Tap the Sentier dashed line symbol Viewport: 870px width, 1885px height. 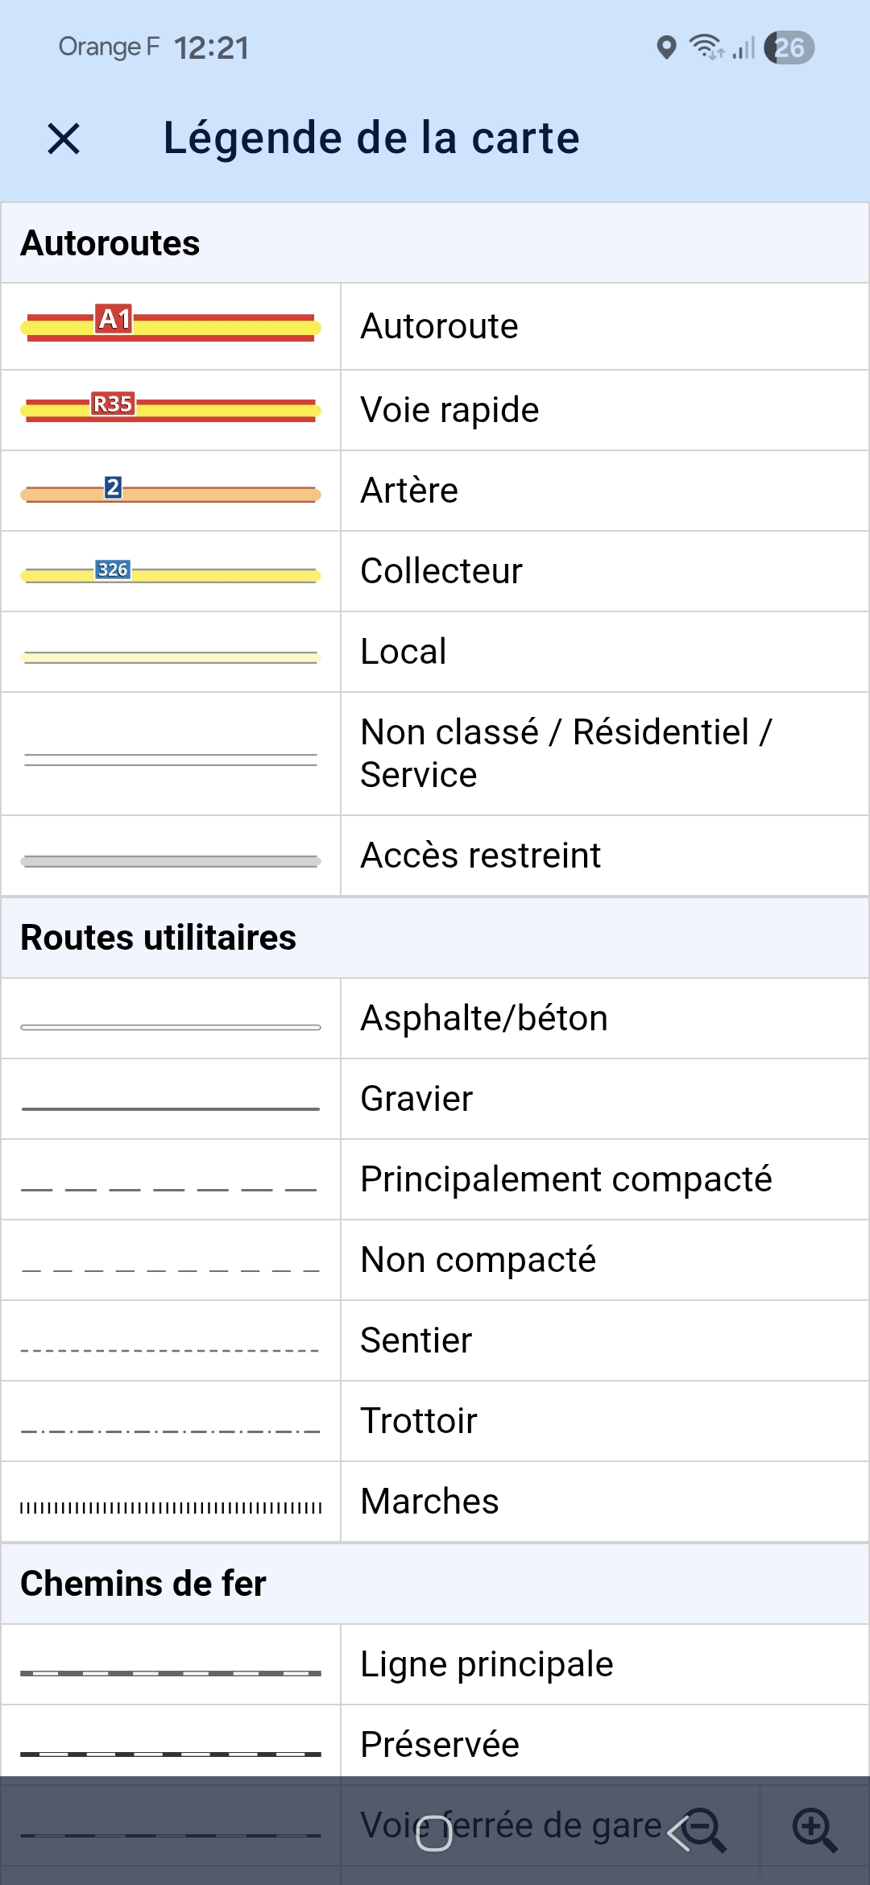(x=171, y=1351)
